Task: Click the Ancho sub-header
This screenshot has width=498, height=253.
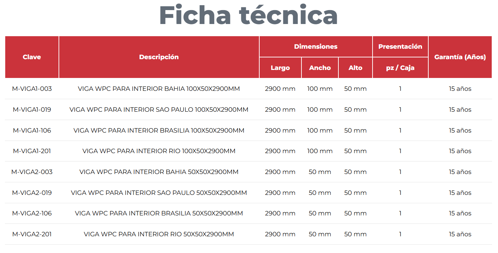Action: (320, 68)
